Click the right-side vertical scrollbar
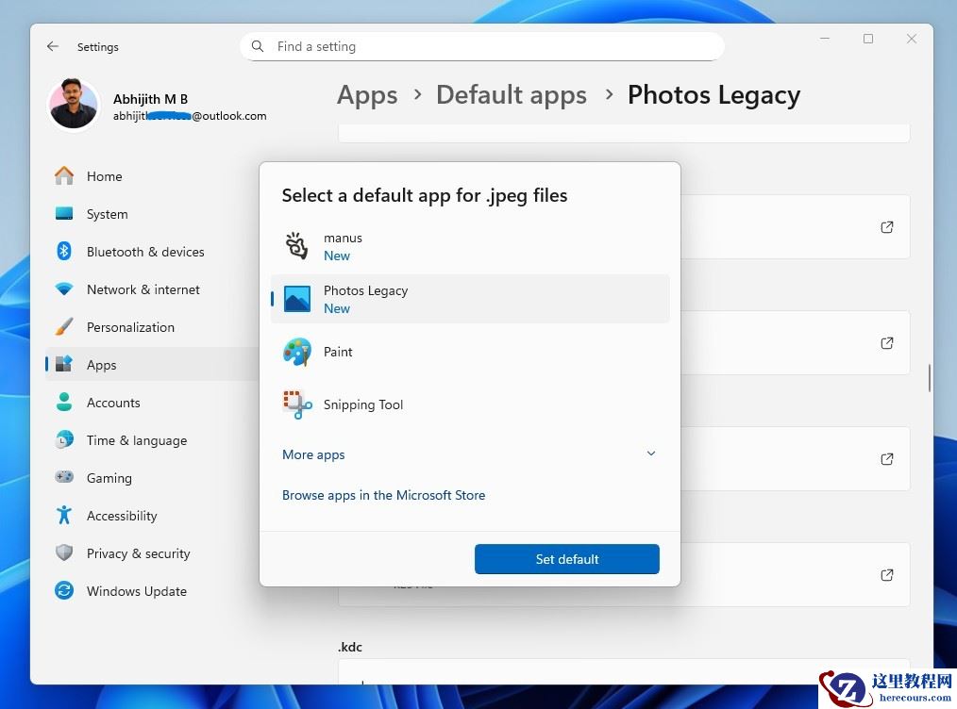 coord(930,377)
